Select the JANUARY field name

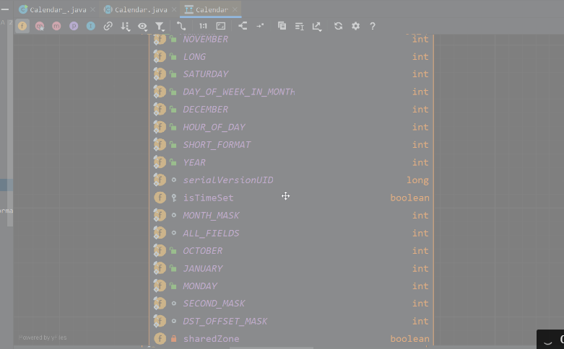(203, 268)
